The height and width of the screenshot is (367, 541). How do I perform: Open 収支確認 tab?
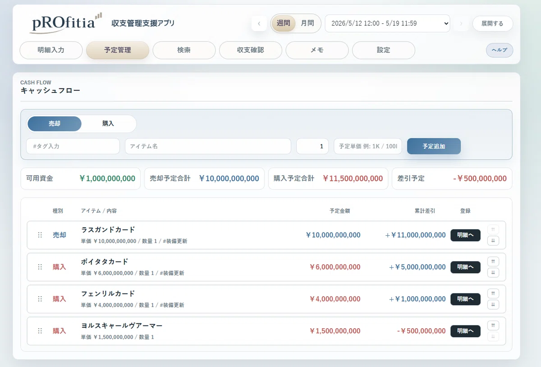(251, 50)
